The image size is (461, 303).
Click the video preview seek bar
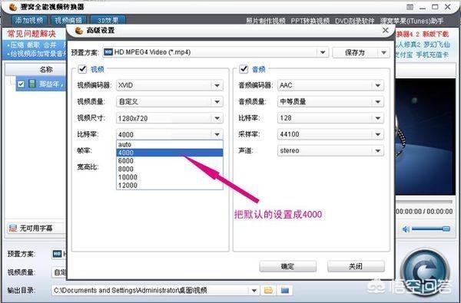(x=423, y=202)
